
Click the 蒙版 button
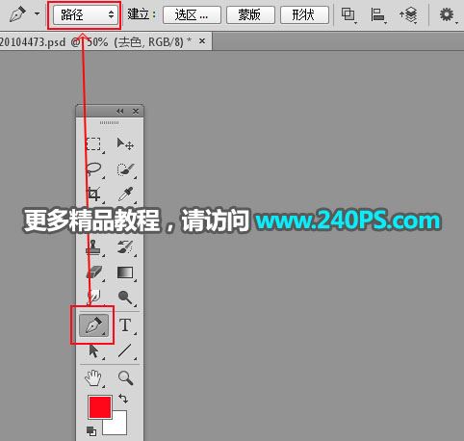[x=250, y=14]
